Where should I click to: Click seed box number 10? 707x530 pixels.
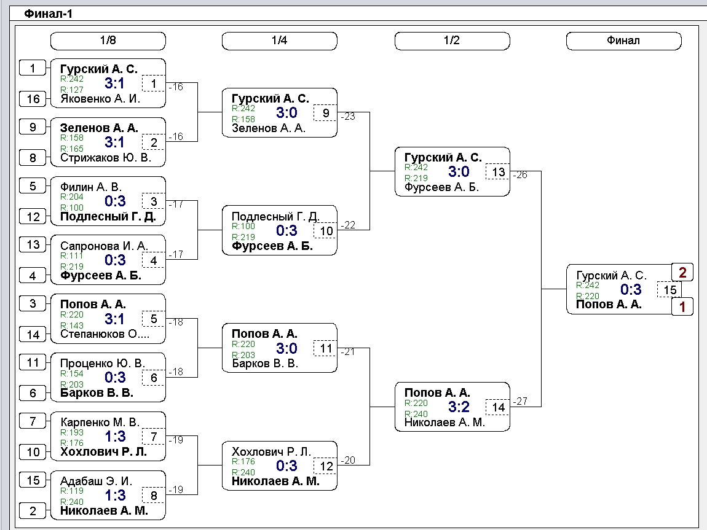click(33, 452)
